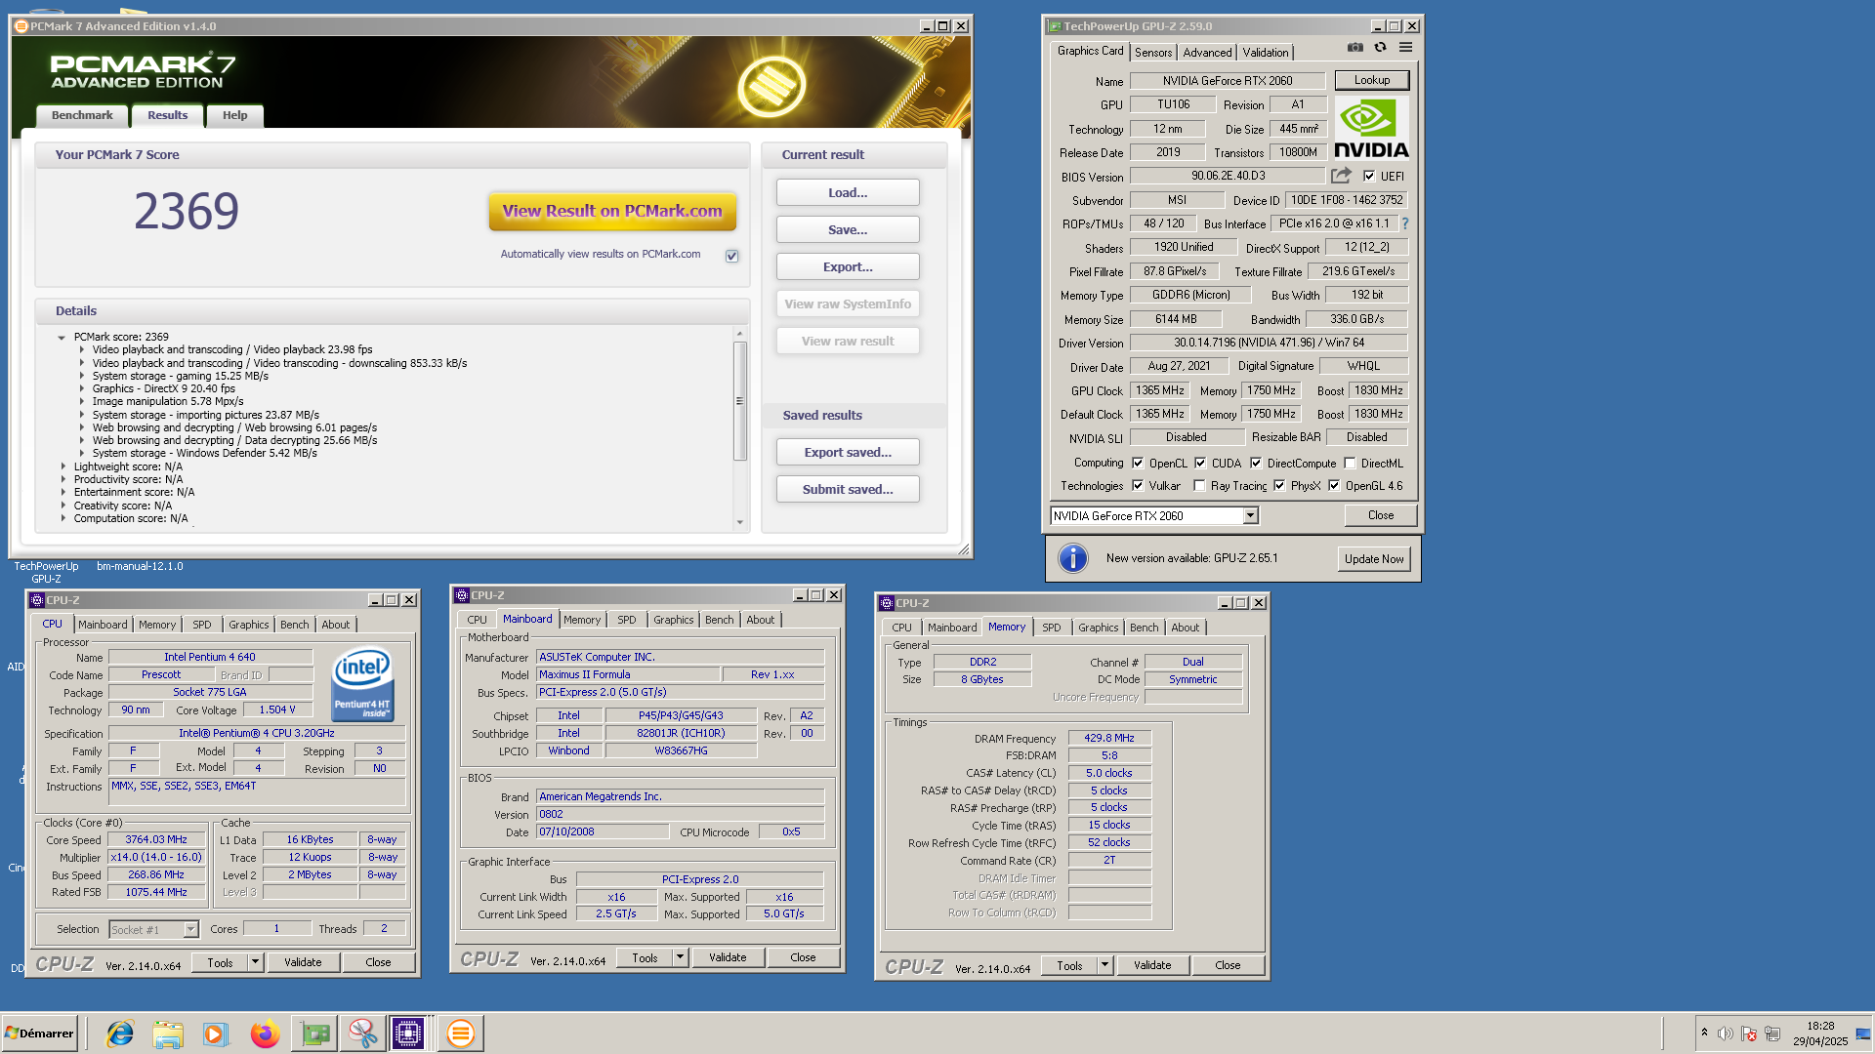The height and width of the screenshot is (1054, 1875).
Task: Expand the Creativity score node
Action: [63, 506]
